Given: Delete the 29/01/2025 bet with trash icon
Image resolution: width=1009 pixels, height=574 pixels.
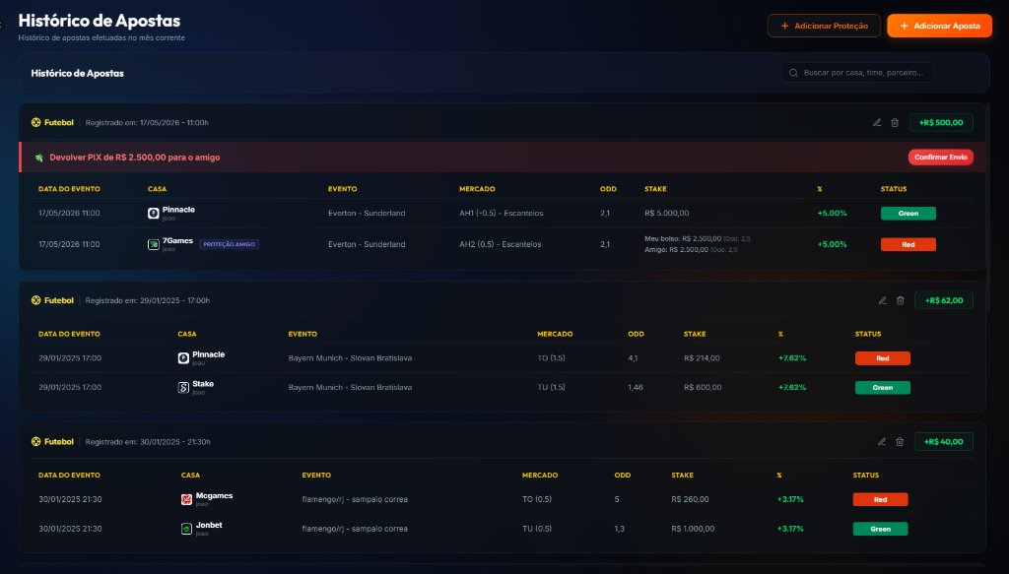Looking at the screenshot, I should click(x=901, y=300).
